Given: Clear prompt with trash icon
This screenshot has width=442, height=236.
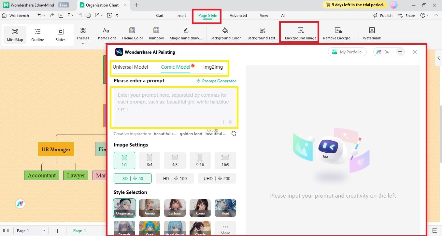Looking at the screenshot, I should [230, 122].
